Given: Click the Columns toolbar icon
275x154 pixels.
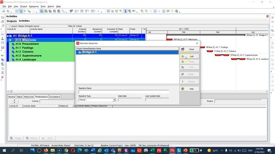Looking at the screenshot, I should [x=76, y=11].
